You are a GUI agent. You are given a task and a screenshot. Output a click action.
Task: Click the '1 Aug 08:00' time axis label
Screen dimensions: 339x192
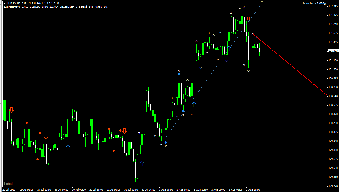click(x=183, y=190)
